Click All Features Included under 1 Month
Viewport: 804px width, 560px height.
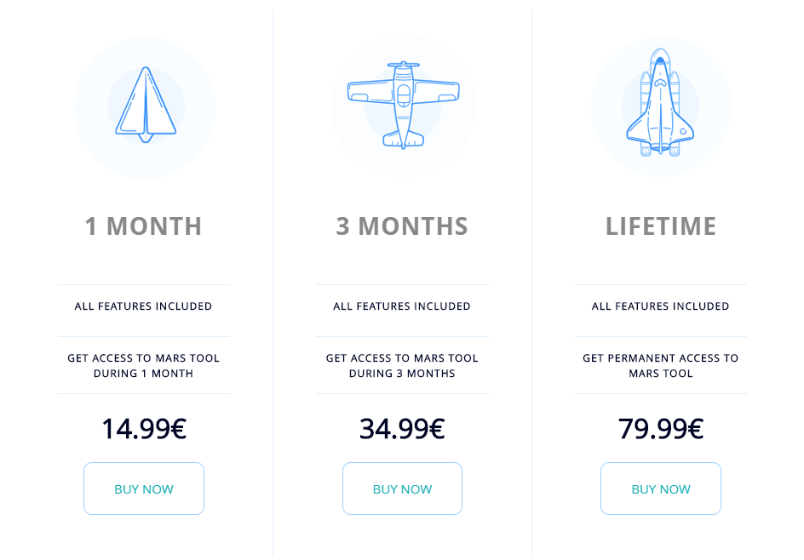pos(144,306)
